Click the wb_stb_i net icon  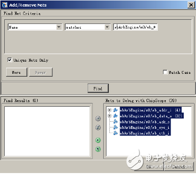115,133
